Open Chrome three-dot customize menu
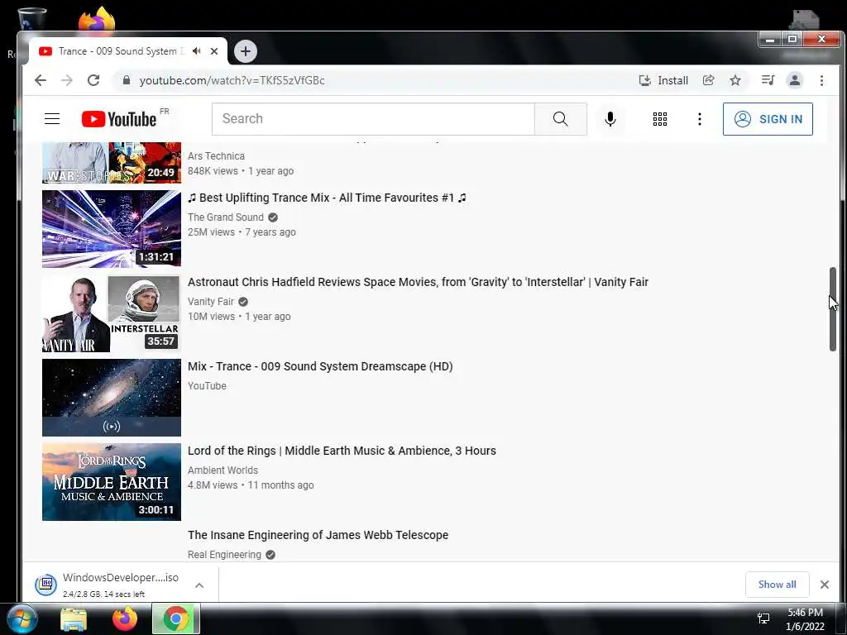847x635 pixels. tap(821, 80)
